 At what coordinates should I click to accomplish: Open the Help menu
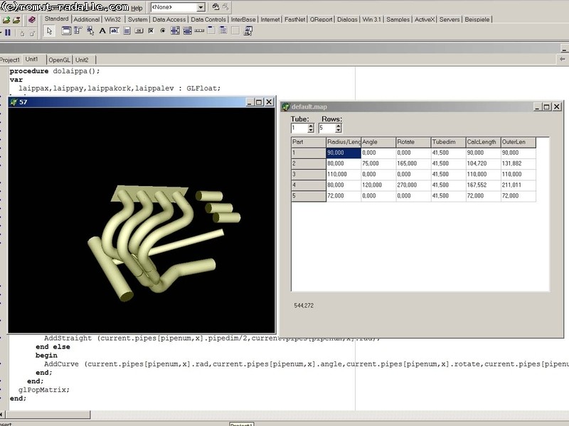(137, 8)
